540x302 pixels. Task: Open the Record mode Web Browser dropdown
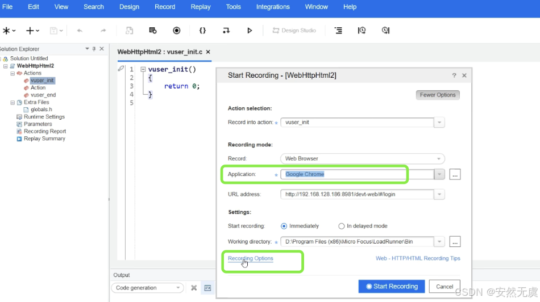click(439, 158)
